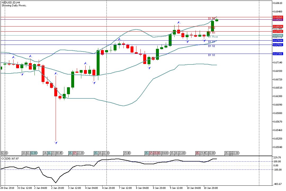286x191 pixels.
Task: Select the red 0.67910 price tag
Action: pyautogui.click(x=278, y=32)
